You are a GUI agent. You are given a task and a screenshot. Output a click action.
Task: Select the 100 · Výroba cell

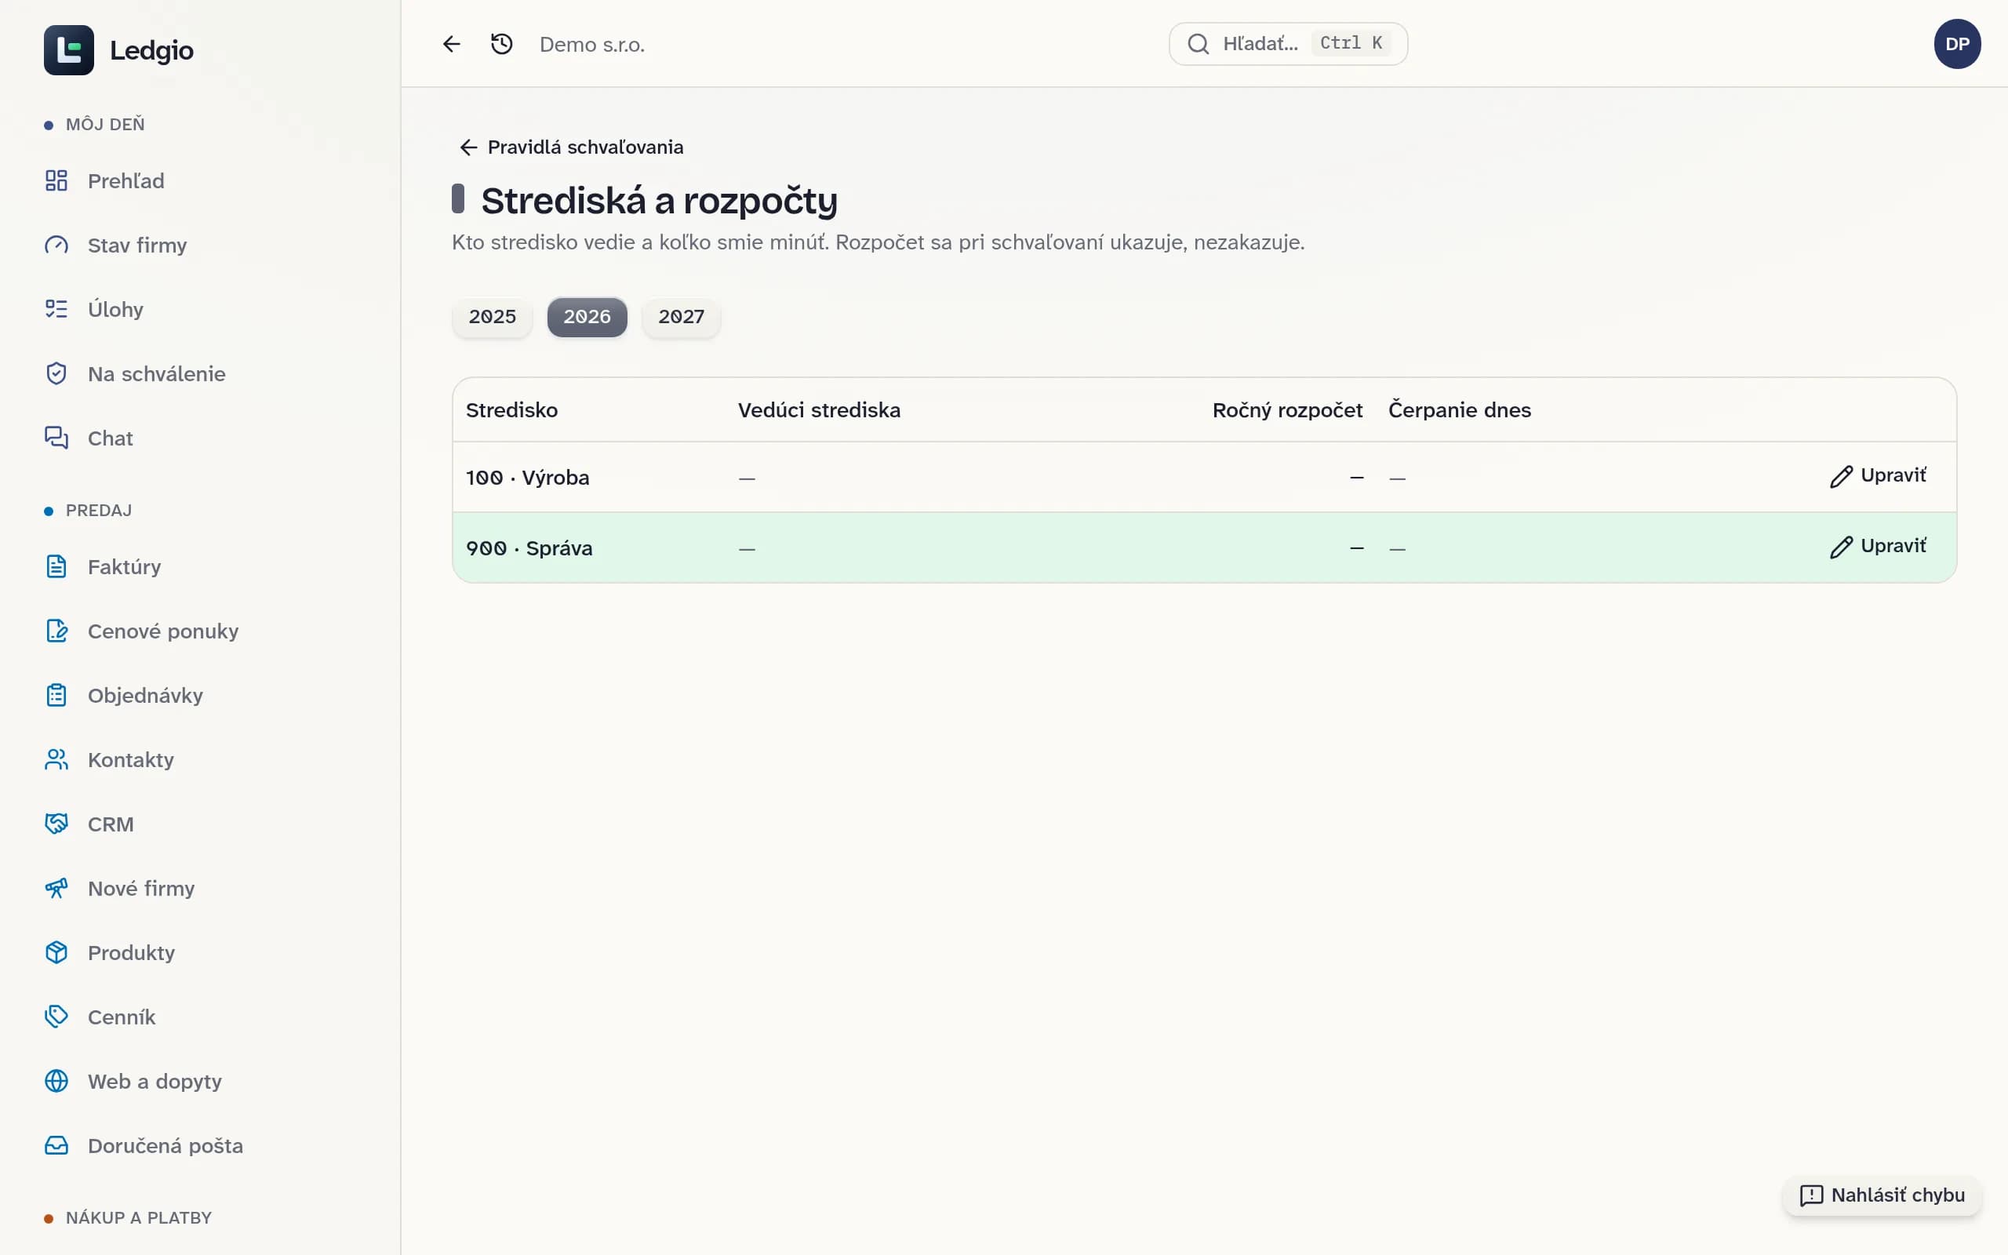click(528, 478)
